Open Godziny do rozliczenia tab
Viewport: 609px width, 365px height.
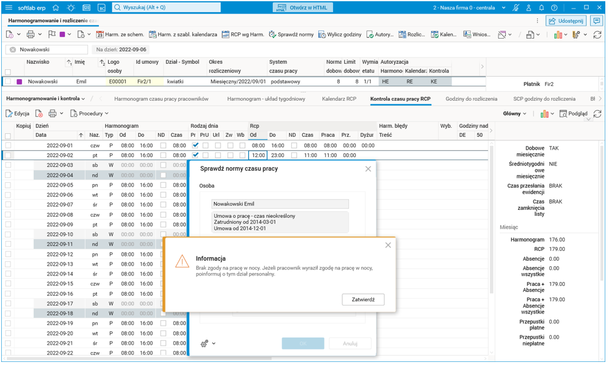(471, 99)
